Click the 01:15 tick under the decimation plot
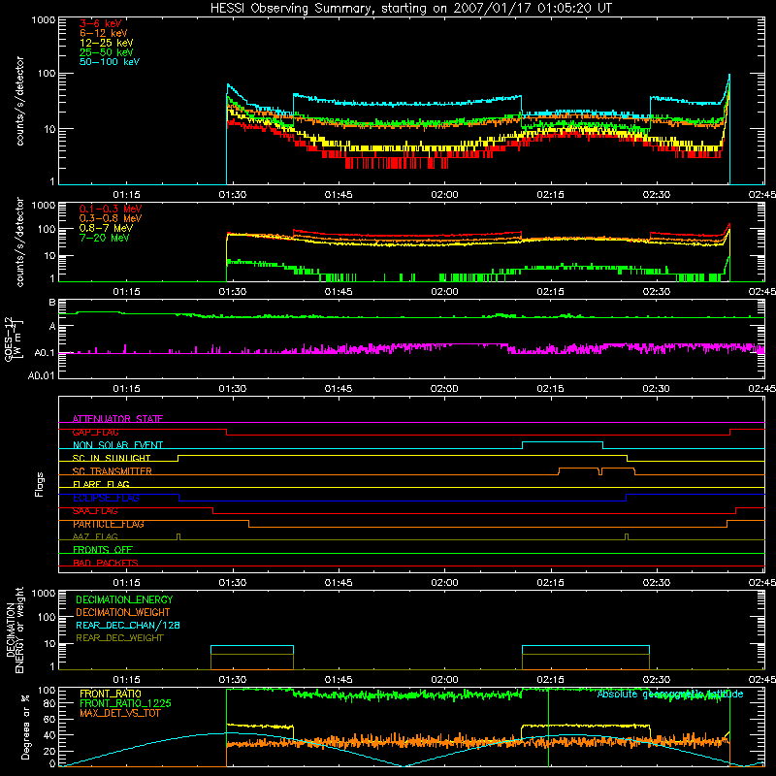This screenshot has height=776, width=776. [127, 680]
